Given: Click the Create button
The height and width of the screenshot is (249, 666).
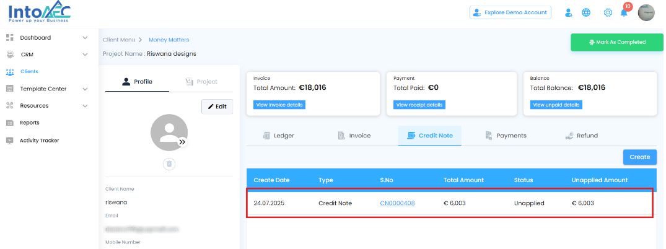Looking at the screenshot, I should point(639,157).
